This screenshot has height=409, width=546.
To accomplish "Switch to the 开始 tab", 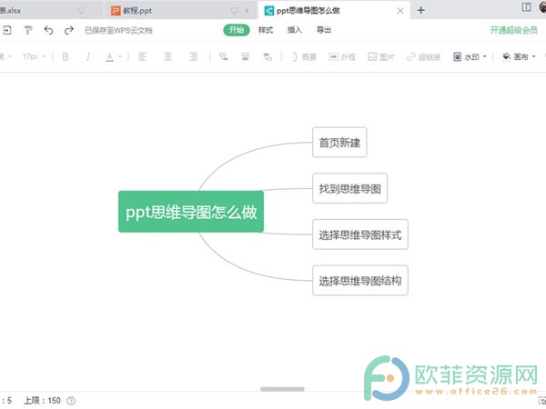I will coord(237,30).
